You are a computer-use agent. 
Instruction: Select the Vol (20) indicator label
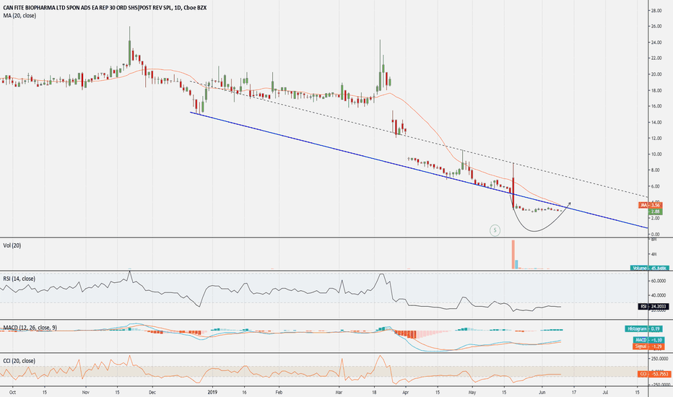[12, 245]
